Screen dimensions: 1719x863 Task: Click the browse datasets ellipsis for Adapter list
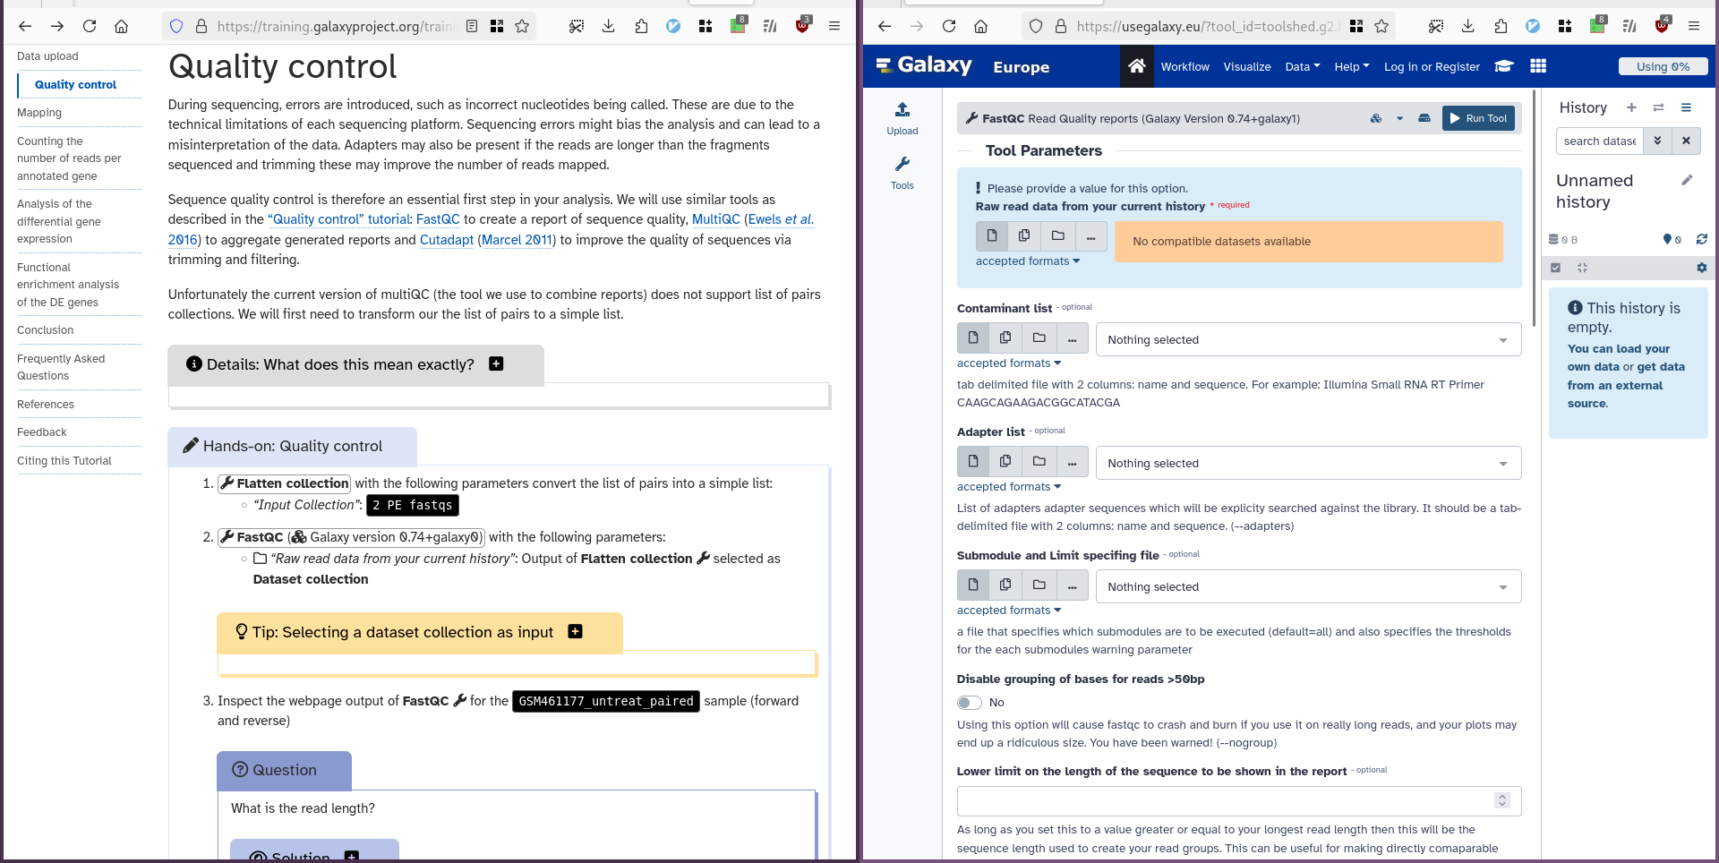coord(1072,461)
